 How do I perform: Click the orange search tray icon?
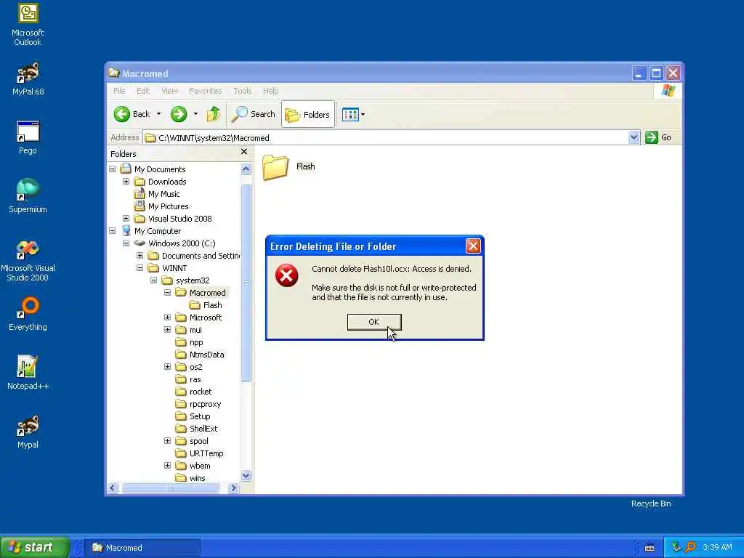[690, 547]
